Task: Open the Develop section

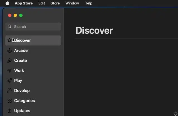Action: [x=33, y=91]
